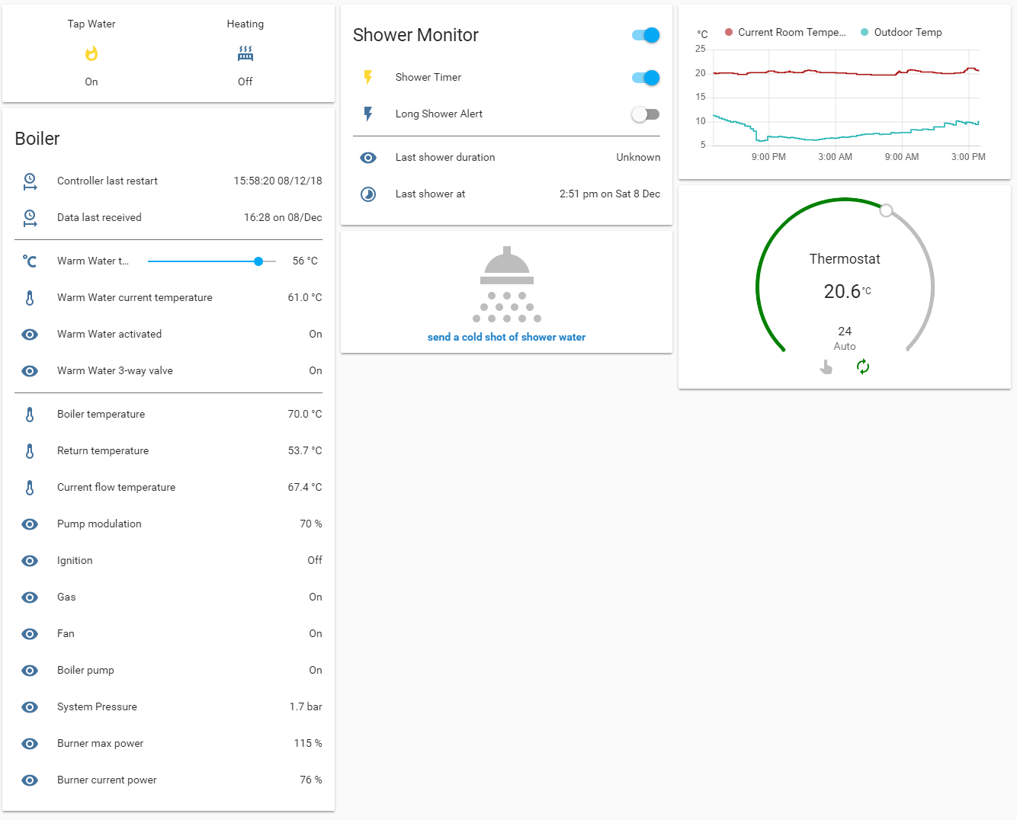Viewport: 1017px width, 820px height.
Task: Click send a cold shot of shower water
Action: pos(506,337)
